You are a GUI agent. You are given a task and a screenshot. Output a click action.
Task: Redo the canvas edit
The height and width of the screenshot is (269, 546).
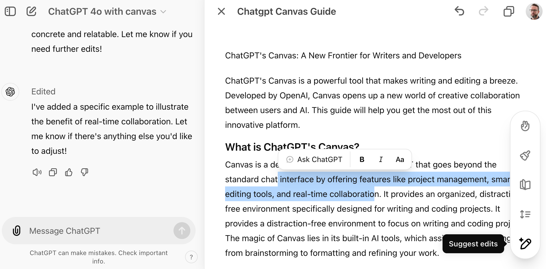(484, 11)
